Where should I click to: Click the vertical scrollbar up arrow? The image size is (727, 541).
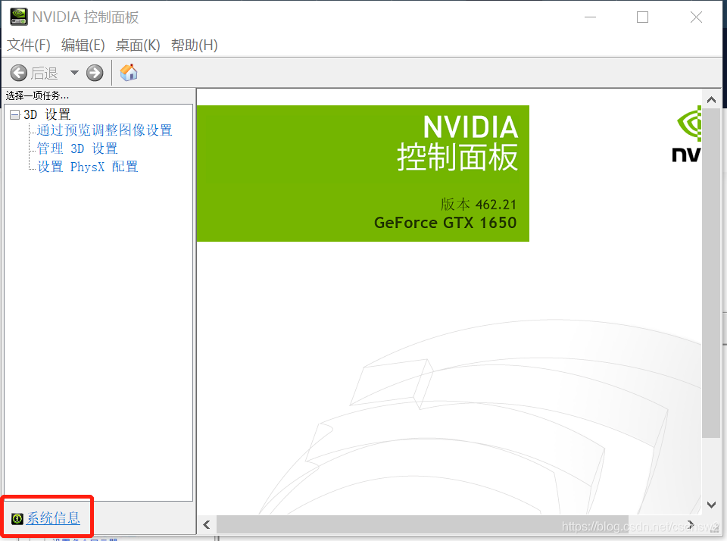click(x=711, y=99)
